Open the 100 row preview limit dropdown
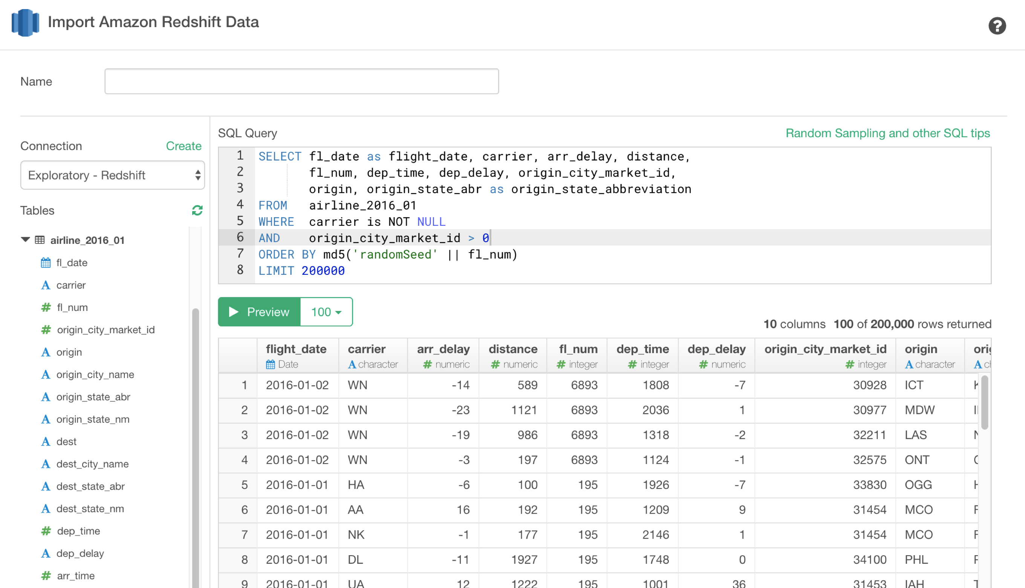 (326, 312)
